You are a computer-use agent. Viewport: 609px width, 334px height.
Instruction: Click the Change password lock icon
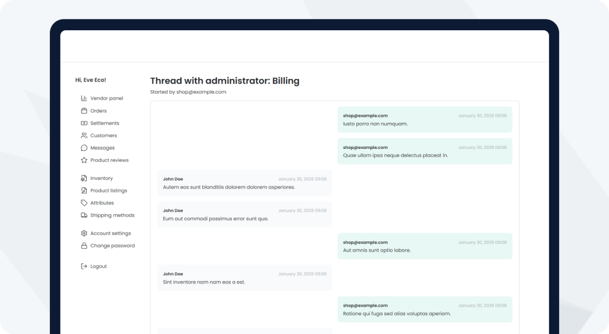point(84,246)
